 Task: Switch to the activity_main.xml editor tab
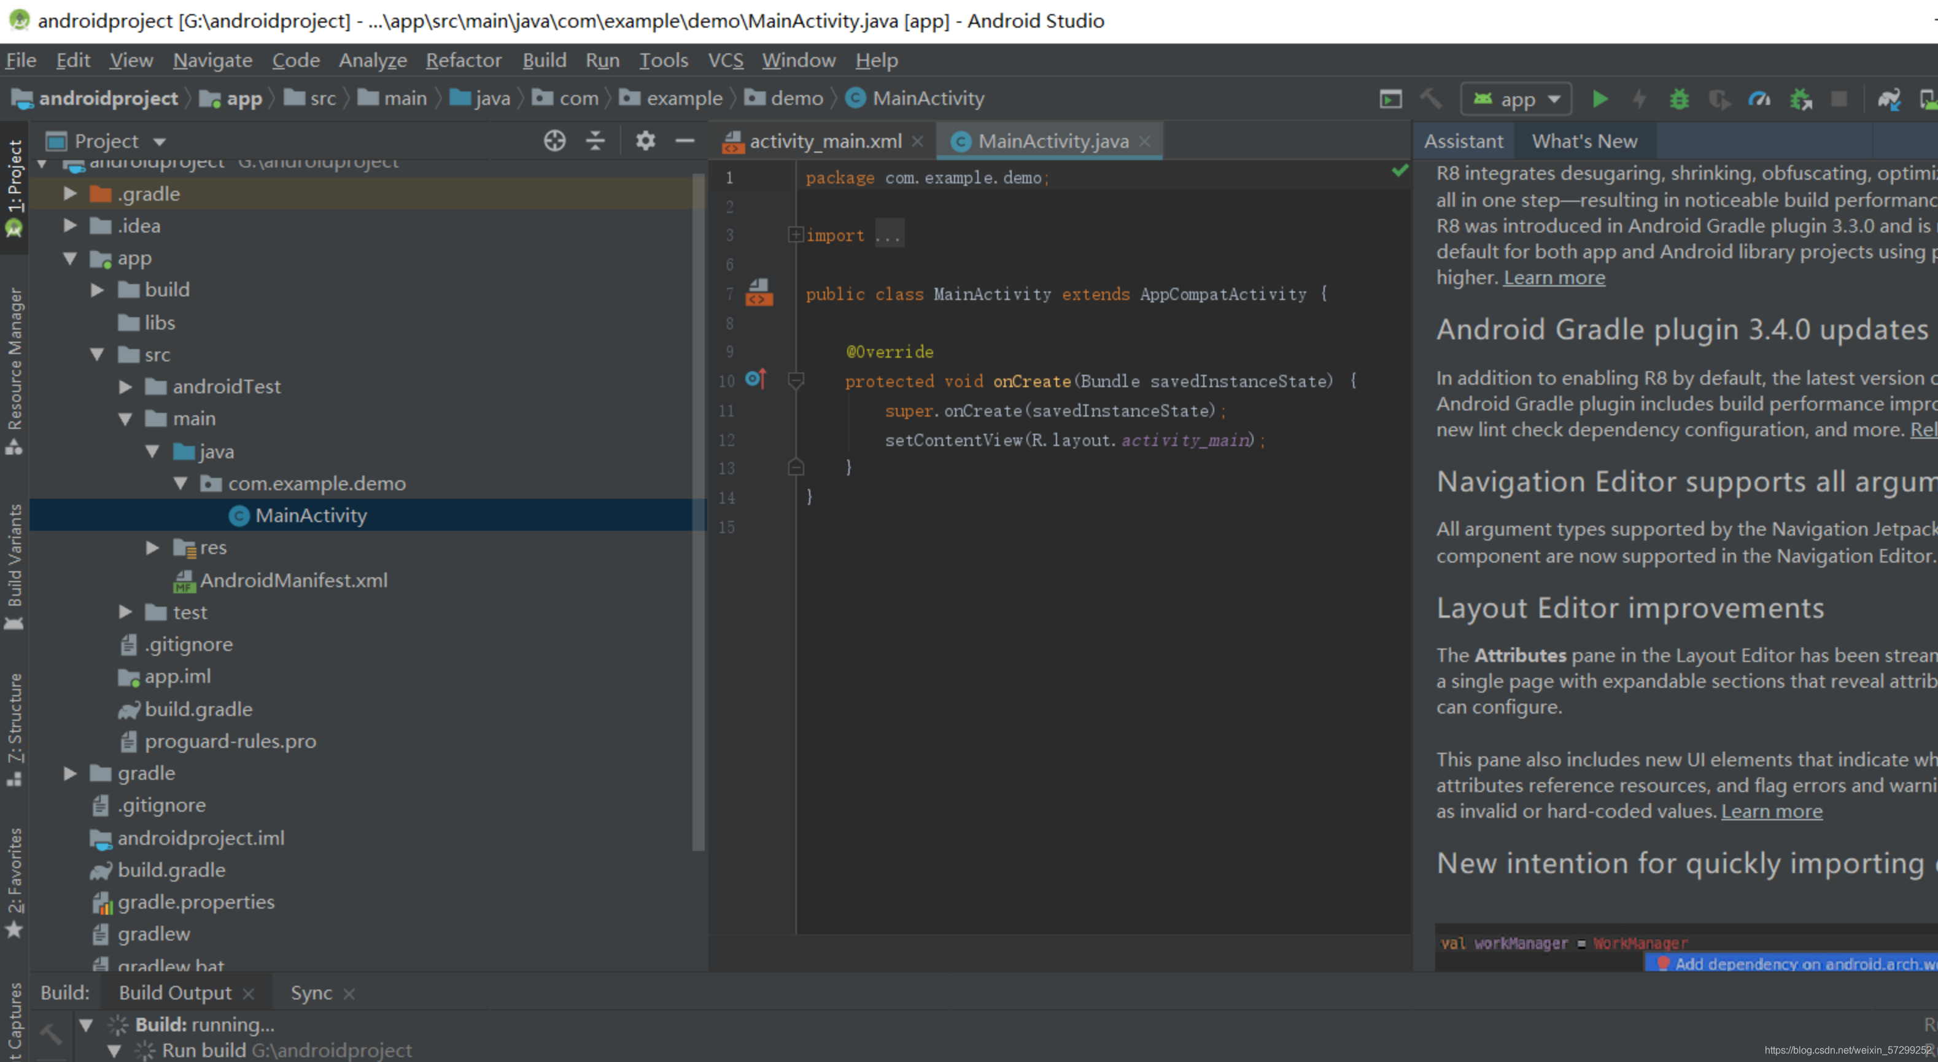pyautogui.click(x=823, y=141)
